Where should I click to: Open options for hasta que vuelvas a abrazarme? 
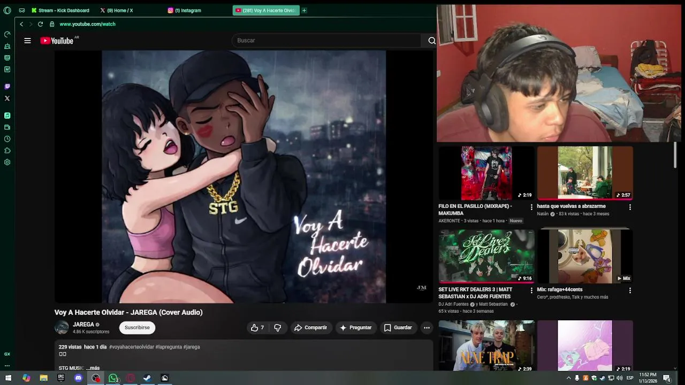pos(630,207)
